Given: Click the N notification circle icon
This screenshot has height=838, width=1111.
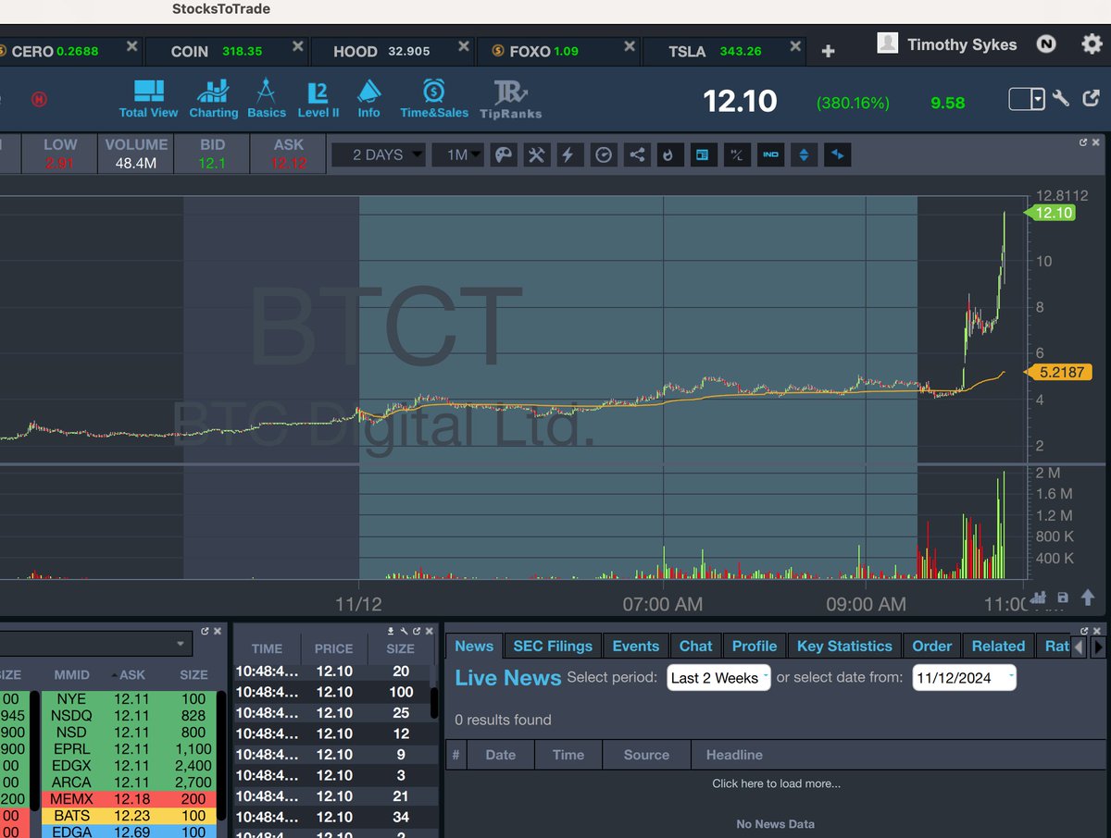Looking at the screenshot, I should 1046,43.
